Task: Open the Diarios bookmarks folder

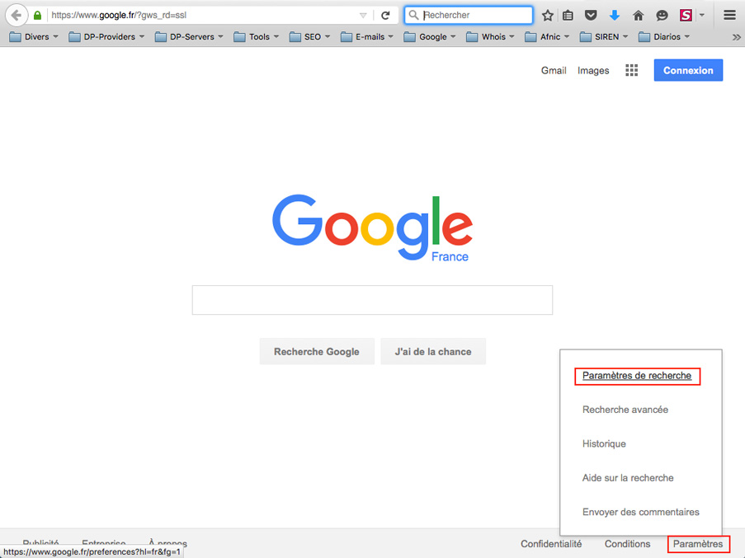Action: point(664,36)
